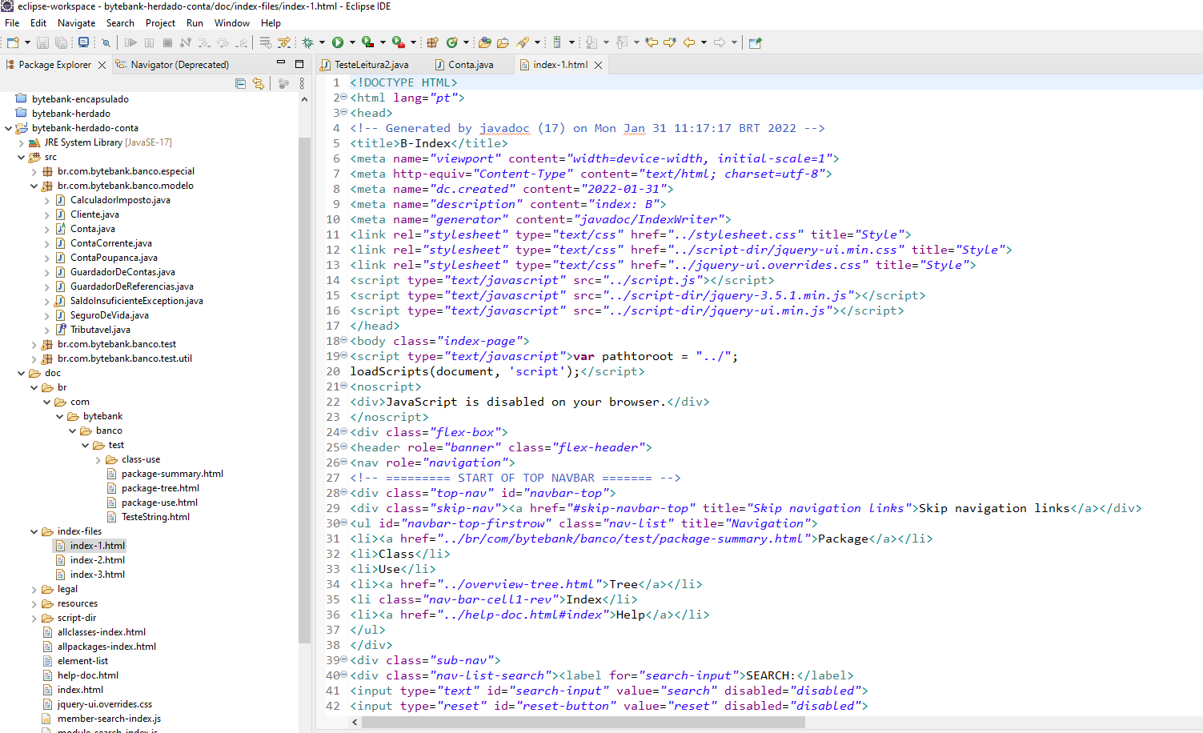Viewport: 1203px width, 733px height.
Task: Open the File menu
Action: point(12,23)
